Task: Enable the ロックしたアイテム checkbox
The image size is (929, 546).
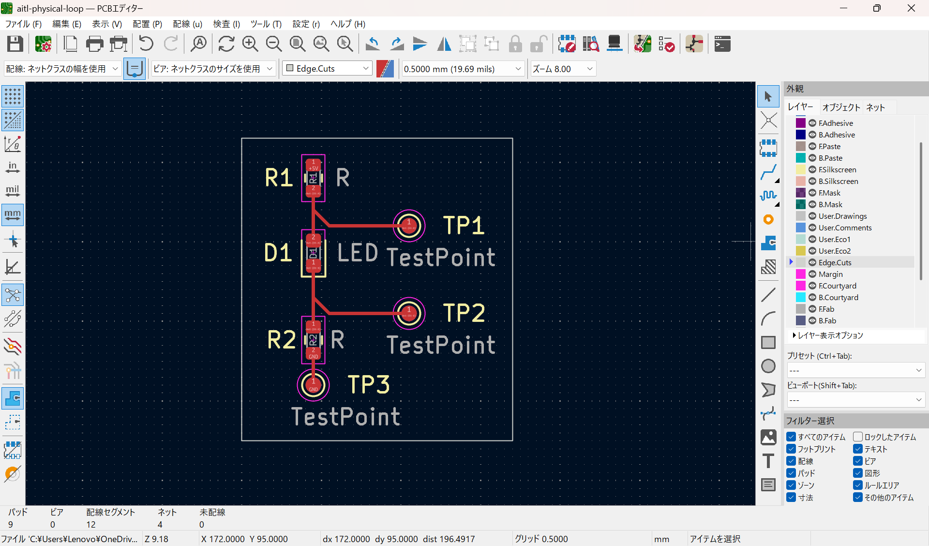Action: 858,437
